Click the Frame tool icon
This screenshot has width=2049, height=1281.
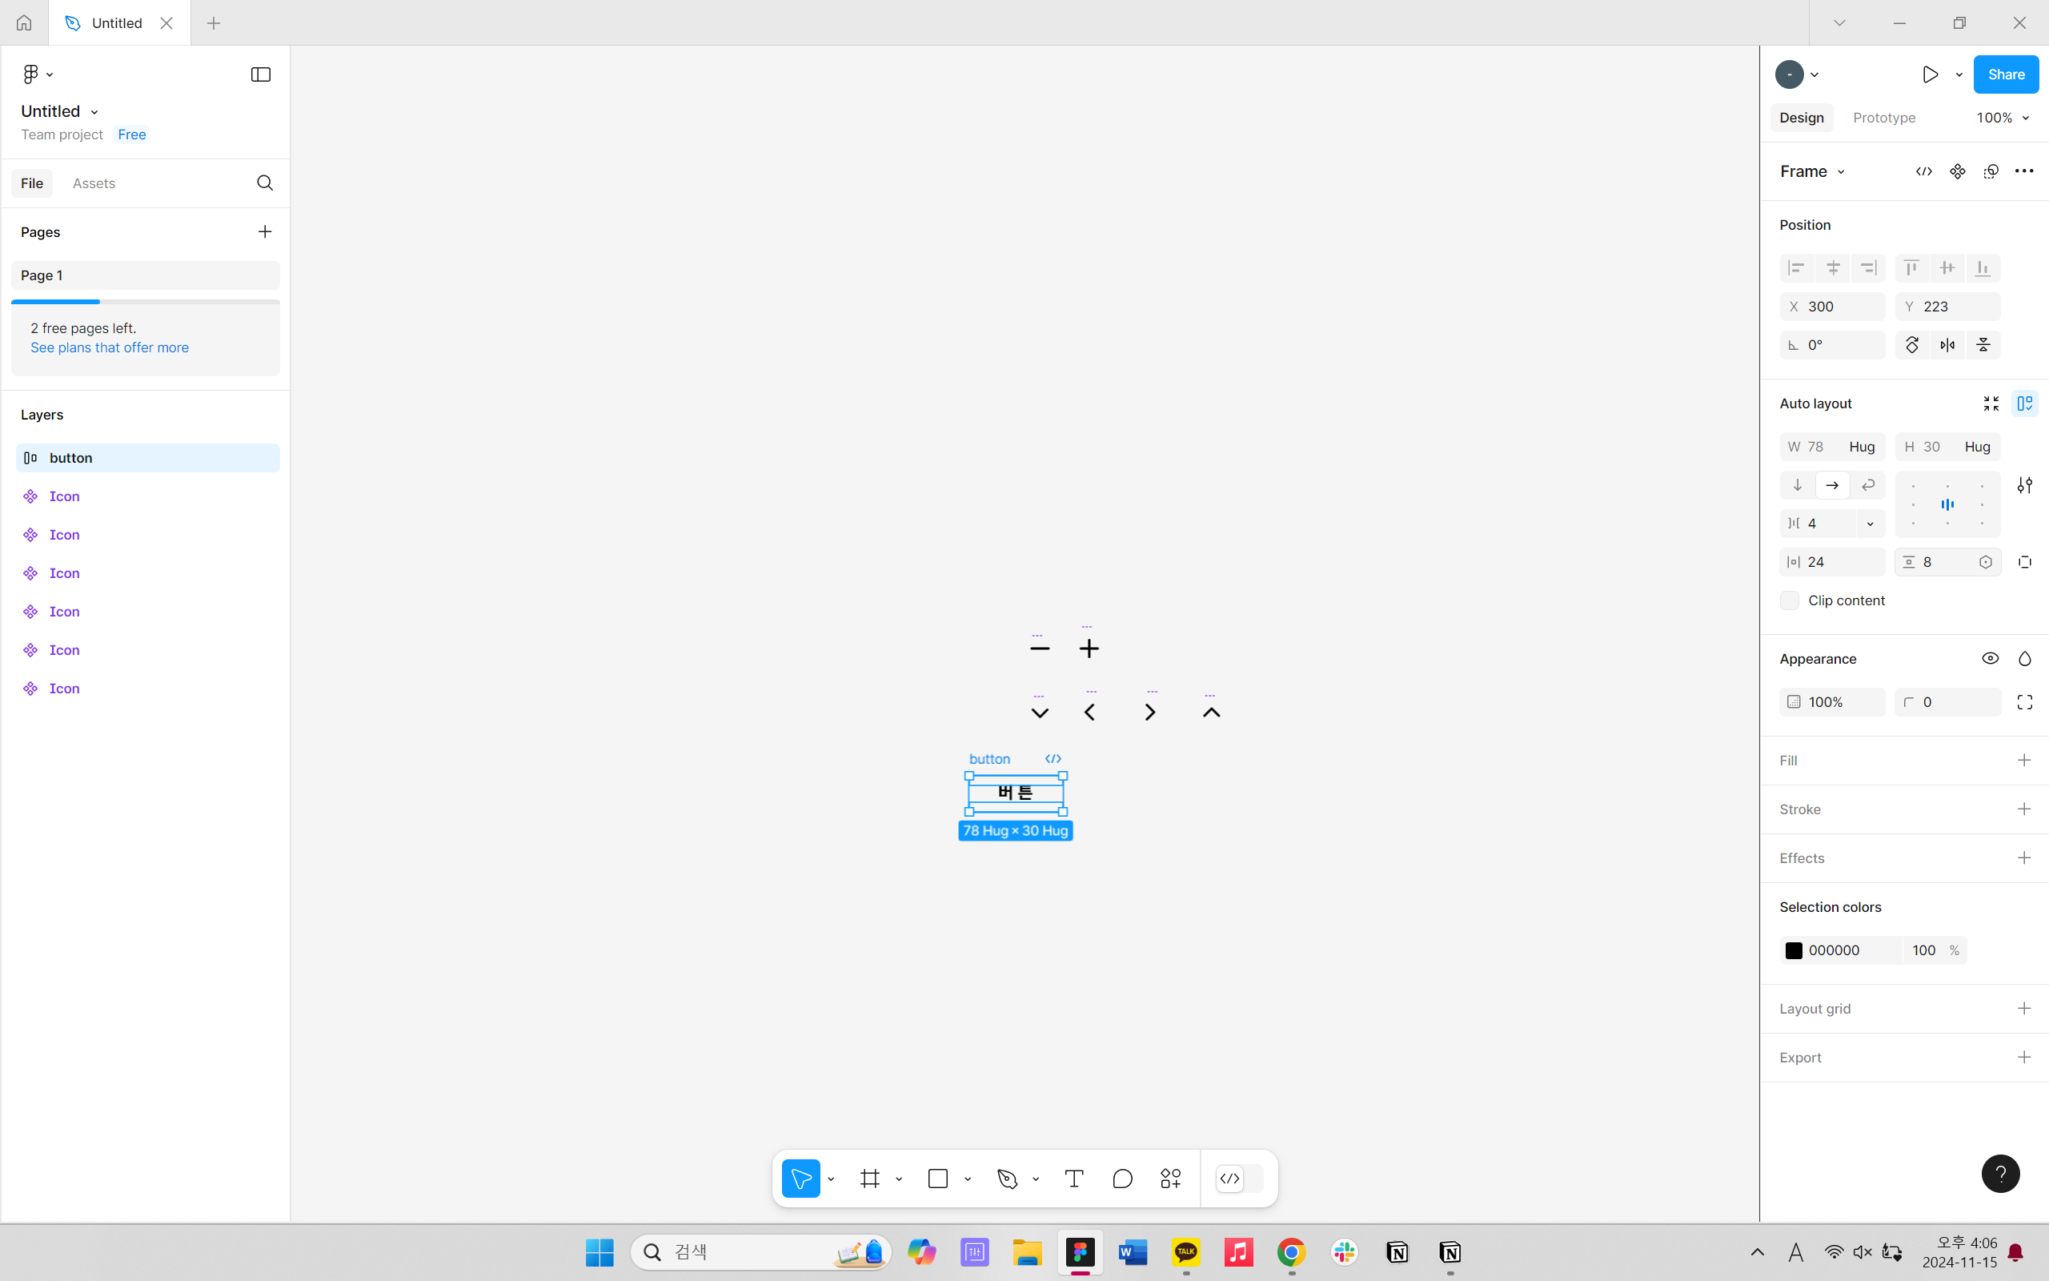point(869,1179)
